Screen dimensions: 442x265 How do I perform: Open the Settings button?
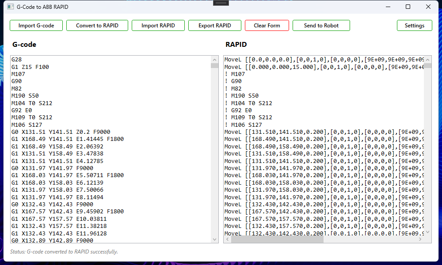[x=415, y=26]
